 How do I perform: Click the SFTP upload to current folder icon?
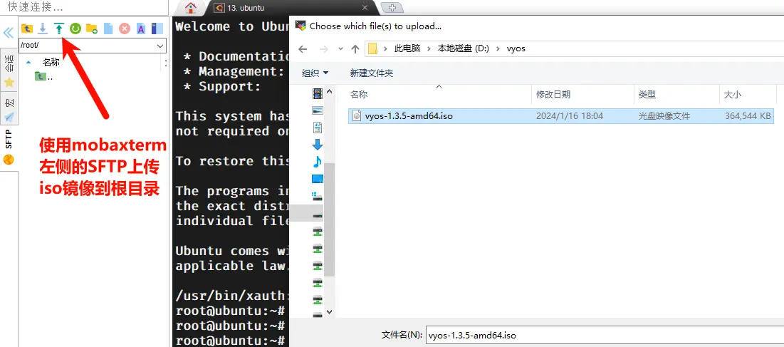[59, 29]
